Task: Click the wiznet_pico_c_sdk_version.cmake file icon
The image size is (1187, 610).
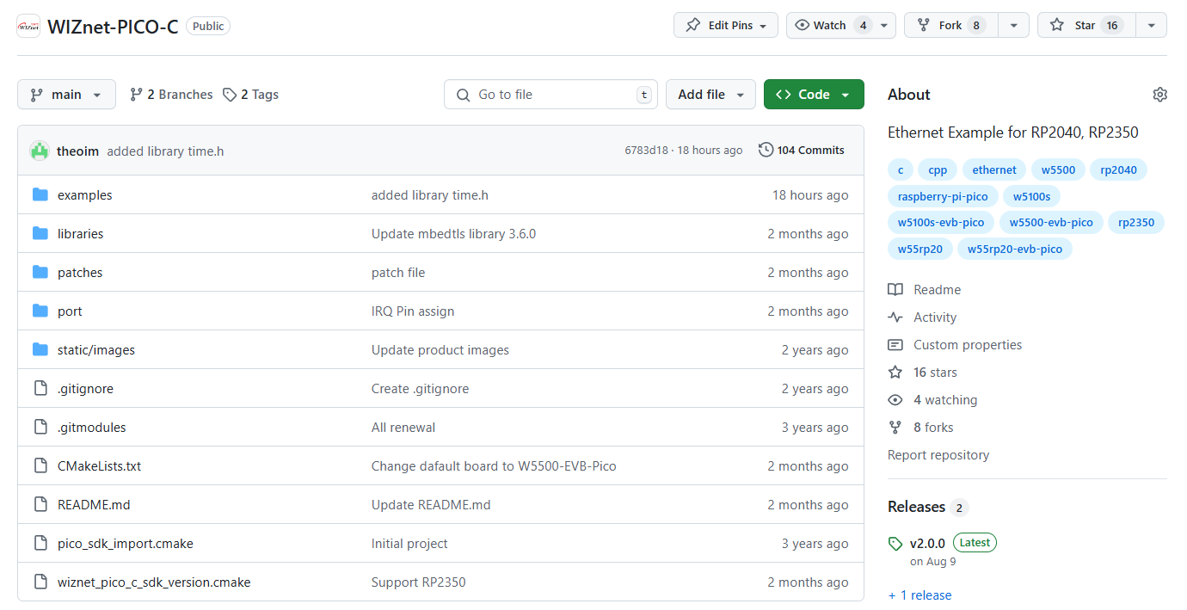Action: point(40,582)
